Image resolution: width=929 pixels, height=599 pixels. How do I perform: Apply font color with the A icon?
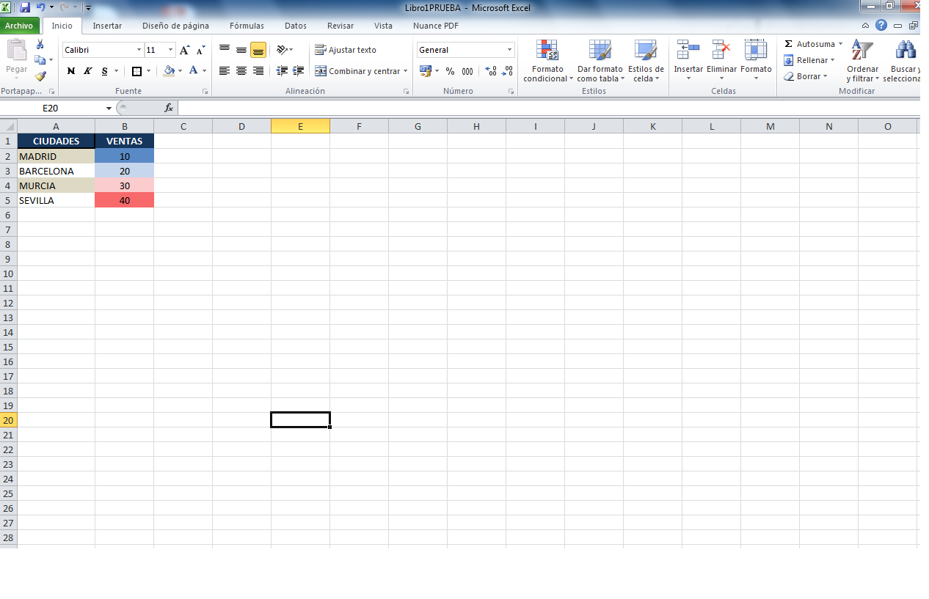coord(193,71)
